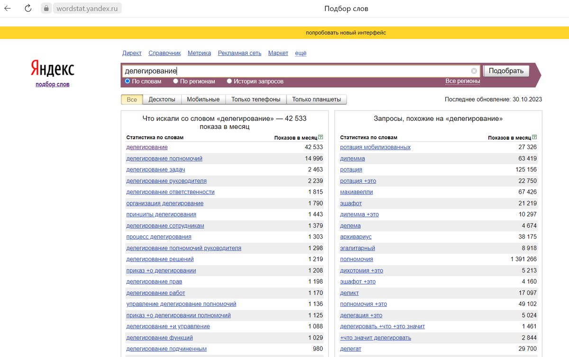Image resolution: width=569 pixels, height=357 pixels.
Task: Click попробовать новый интерфейс banner
Action: click(346, 33)
